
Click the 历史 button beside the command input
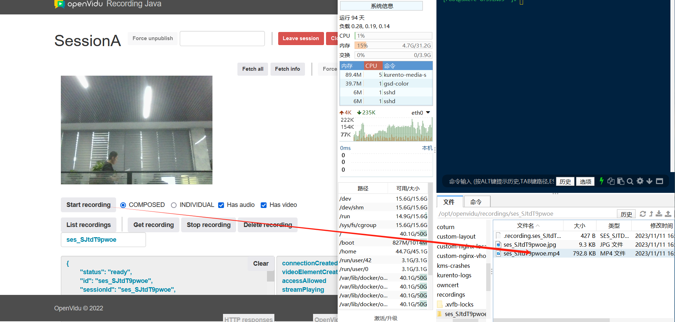pyautogui.click(x=565, y=182)
